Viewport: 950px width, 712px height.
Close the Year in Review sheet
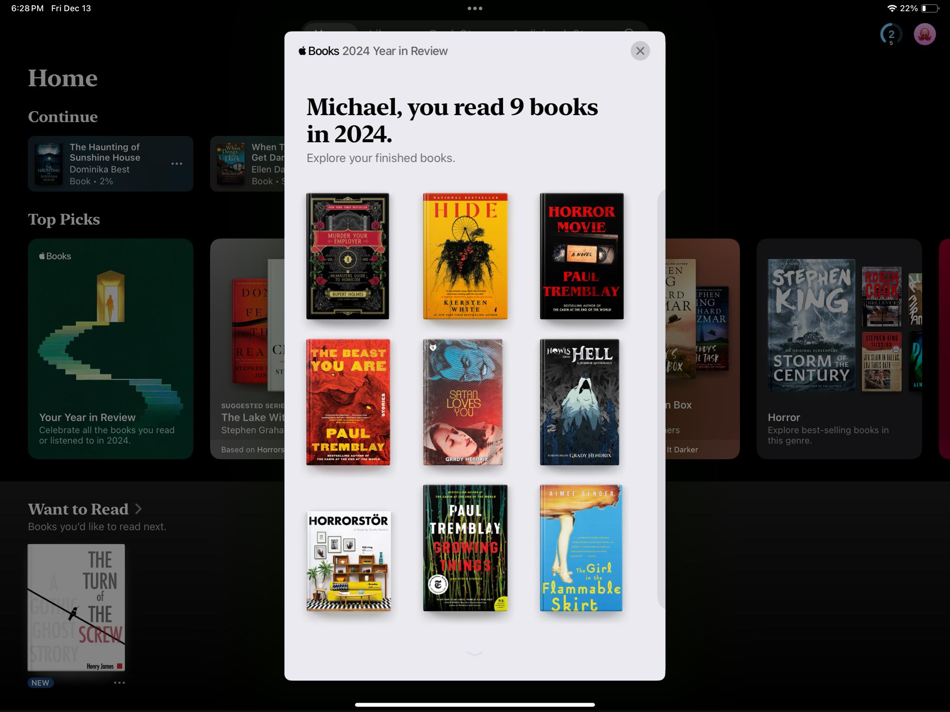(640, 51)
